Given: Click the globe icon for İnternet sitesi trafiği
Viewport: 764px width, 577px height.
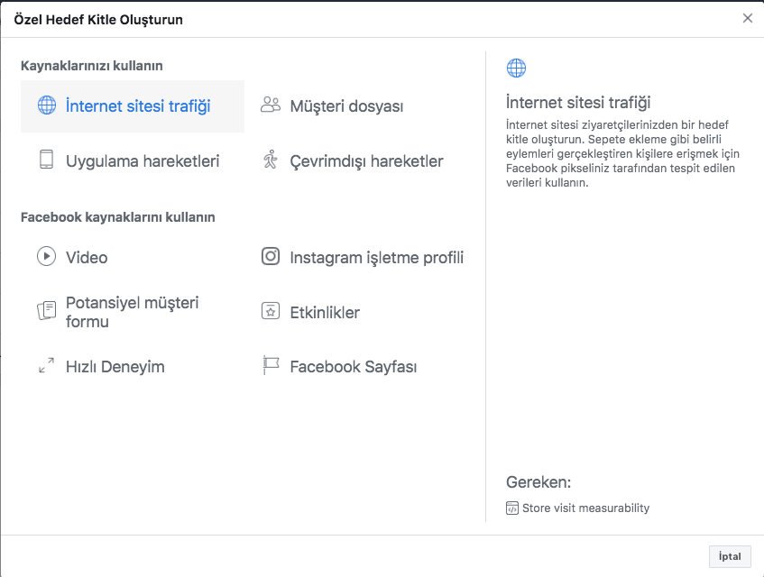Looking at the screenshot, I should tap(47, 105).
